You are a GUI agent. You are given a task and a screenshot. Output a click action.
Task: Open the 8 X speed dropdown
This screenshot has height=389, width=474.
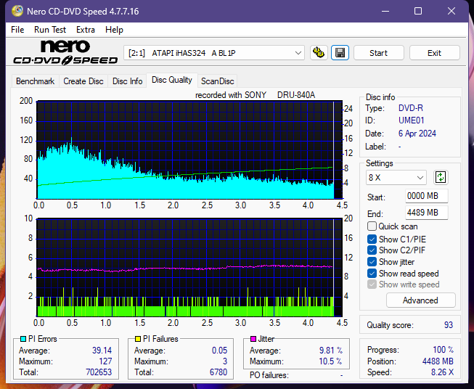click(x=396, y=177)
